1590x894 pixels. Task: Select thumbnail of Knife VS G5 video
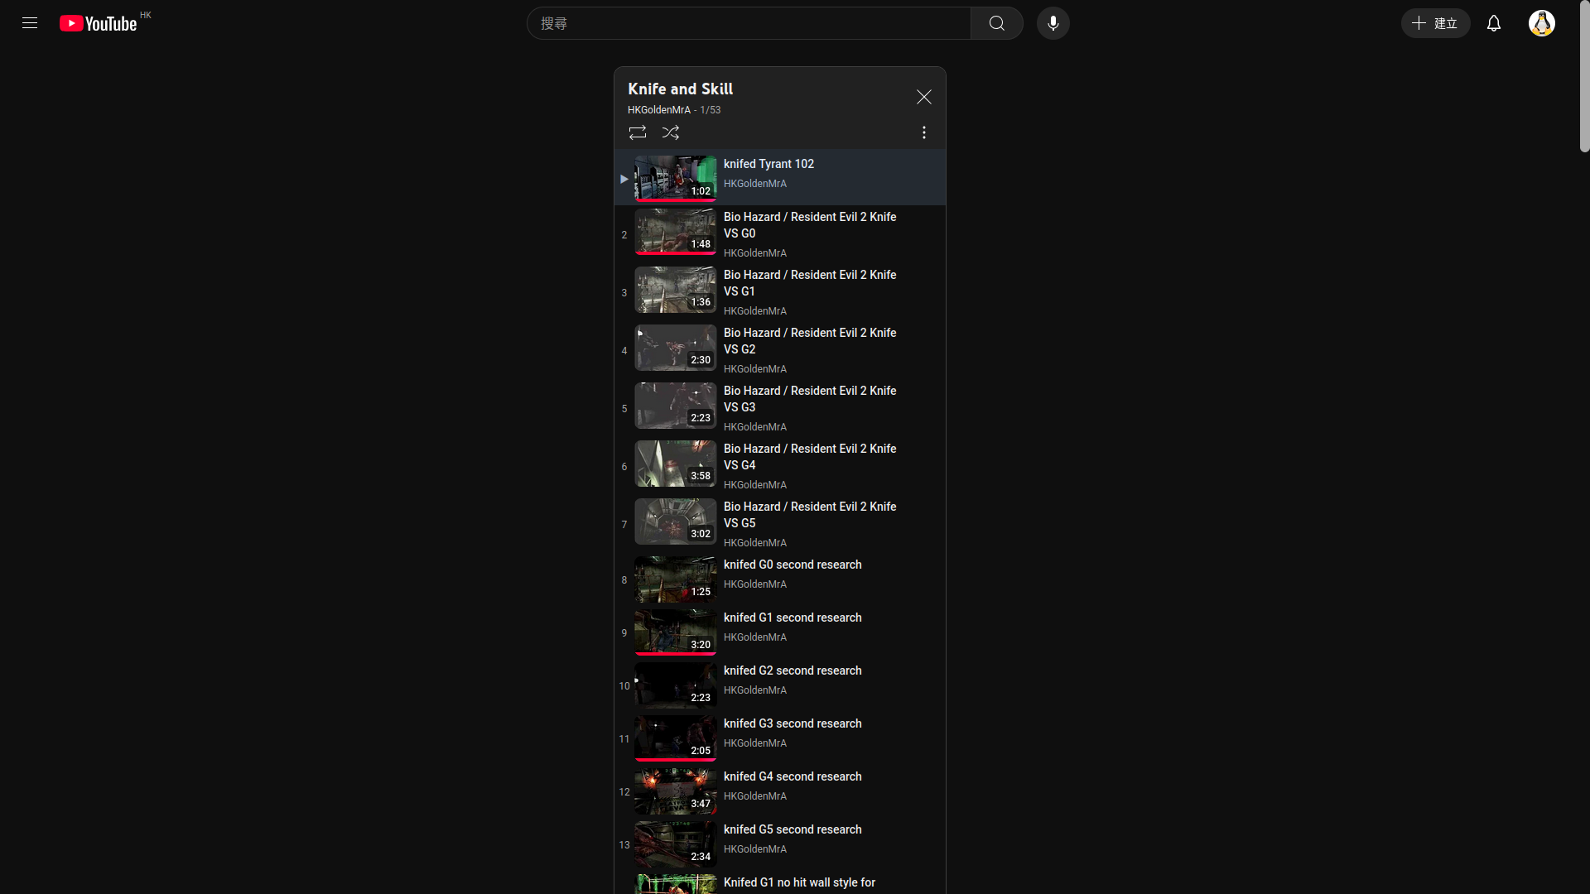pos(676,521)
